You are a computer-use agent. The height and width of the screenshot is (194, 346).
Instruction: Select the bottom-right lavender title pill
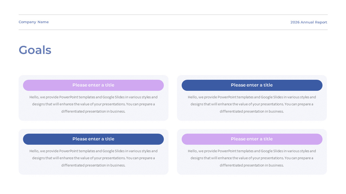click(252, 139)
